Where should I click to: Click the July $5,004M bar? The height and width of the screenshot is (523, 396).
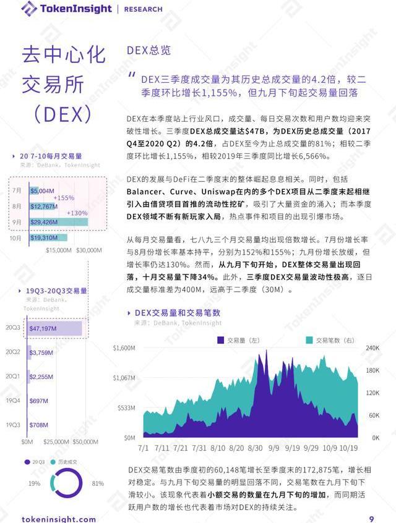point(34,191)
